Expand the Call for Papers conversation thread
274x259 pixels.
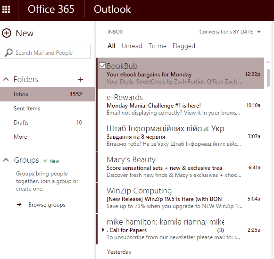click(x=103, y=230)
